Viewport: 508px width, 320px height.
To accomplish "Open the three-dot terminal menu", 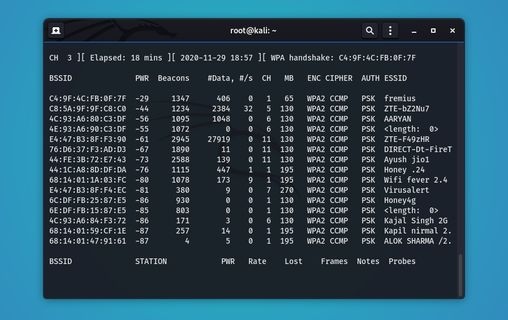I will point(390,31).
